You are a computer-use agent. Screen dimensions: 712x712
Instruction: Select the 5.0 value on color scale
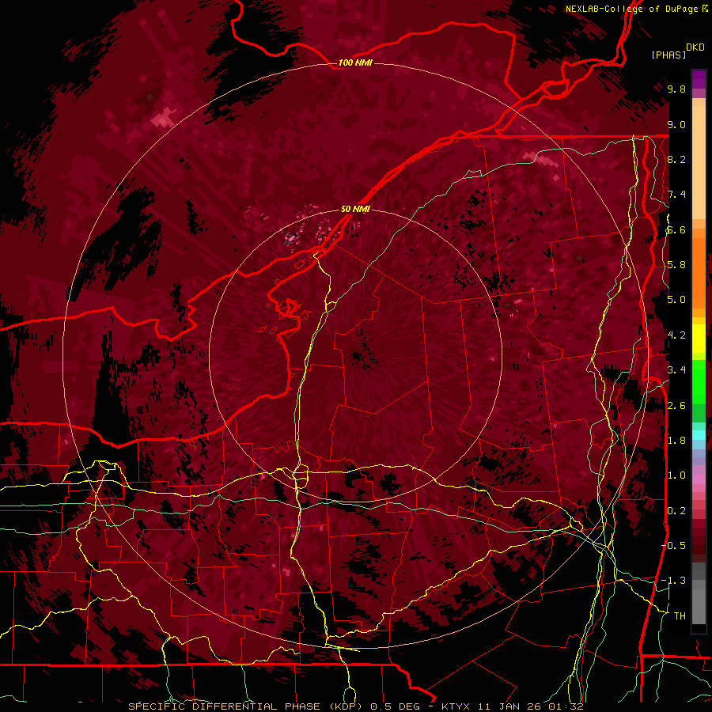pyautogui.click(x=676, y=300)
